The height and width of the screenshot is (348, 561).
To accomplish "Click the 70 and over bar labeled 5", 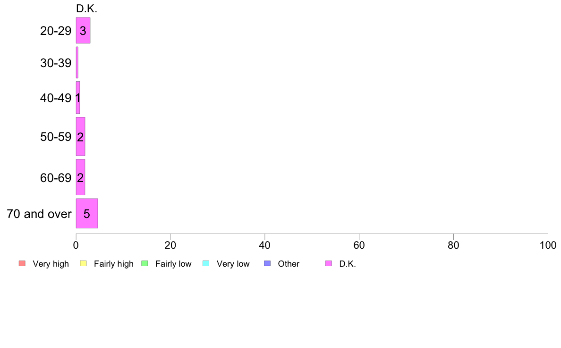I will (x=87, y=214).
